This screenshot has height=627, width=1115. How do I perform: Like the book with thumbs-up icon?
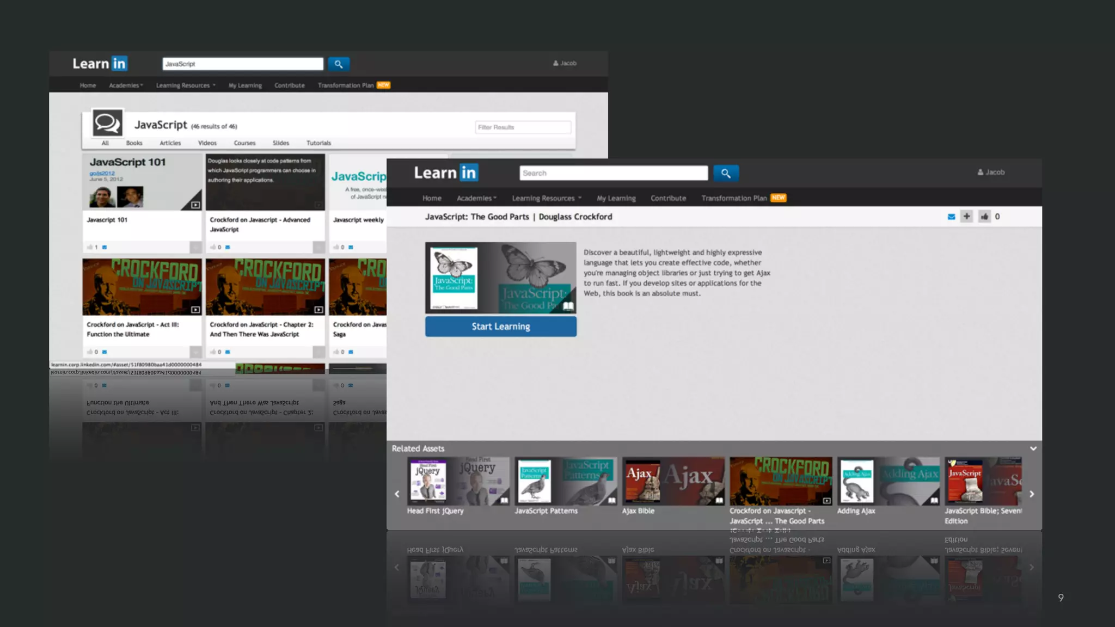984,217
